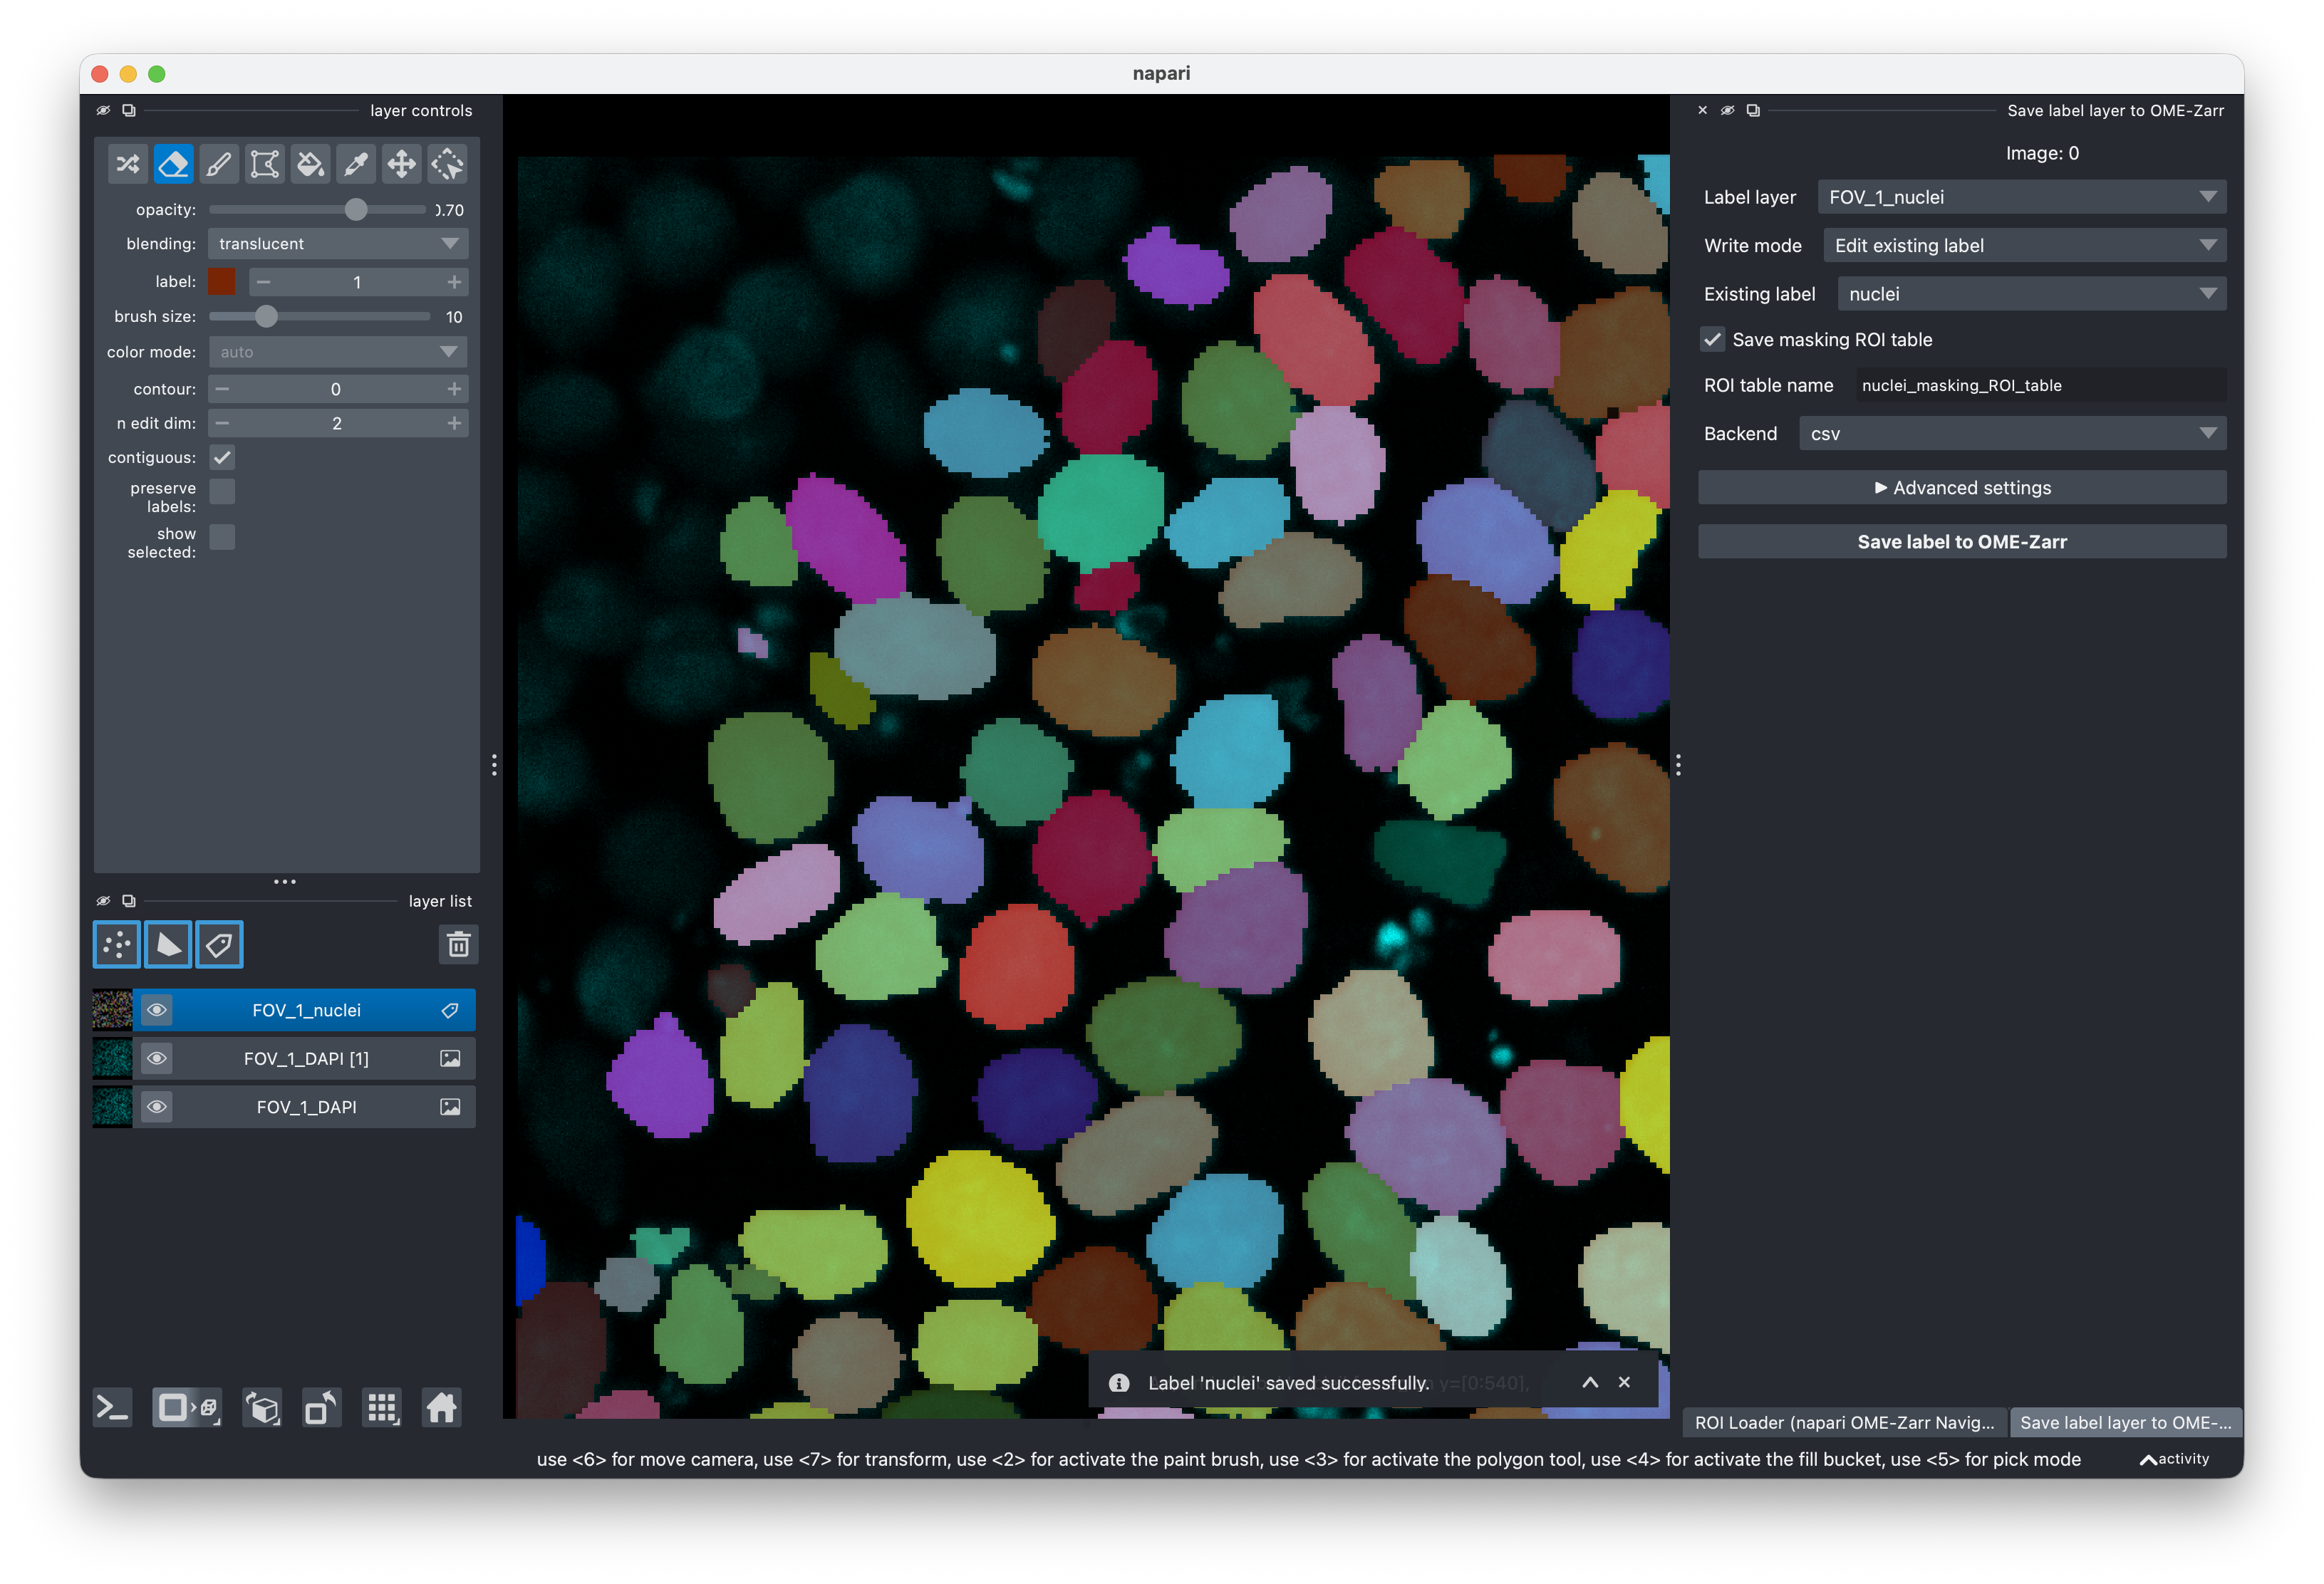Open the Label layer dropdown
2324x1584 pixels.
point(2022,197)
